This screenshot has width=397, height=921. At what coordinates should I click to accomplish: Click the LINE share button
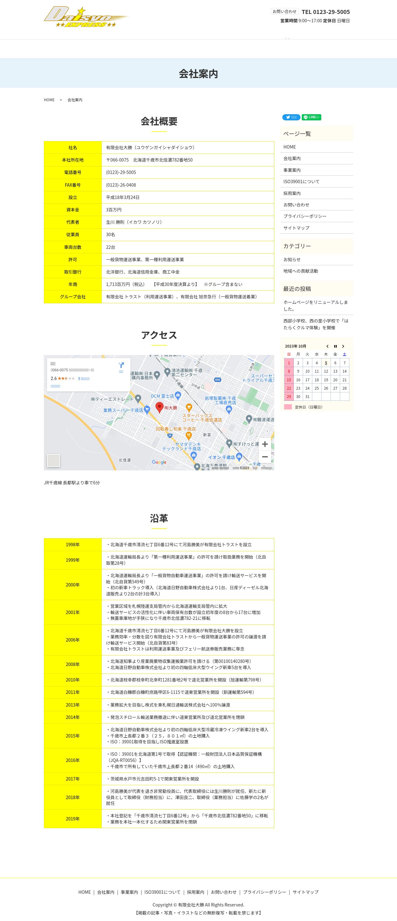pos(311,117)
